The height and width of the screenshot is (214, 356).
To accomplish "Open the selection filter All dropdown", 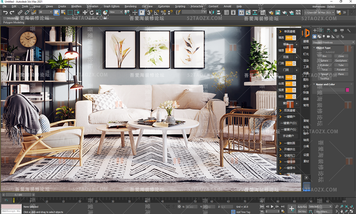I will pyautogui.click(x=46, y=12).
